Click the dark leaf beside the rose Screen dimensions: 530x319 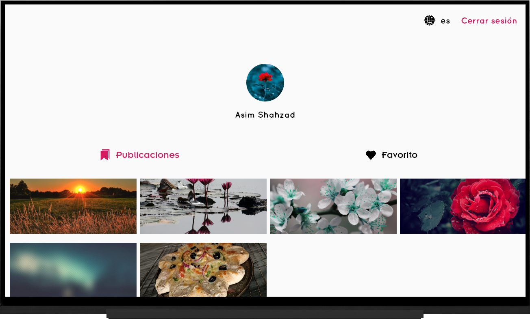(432, 216)
